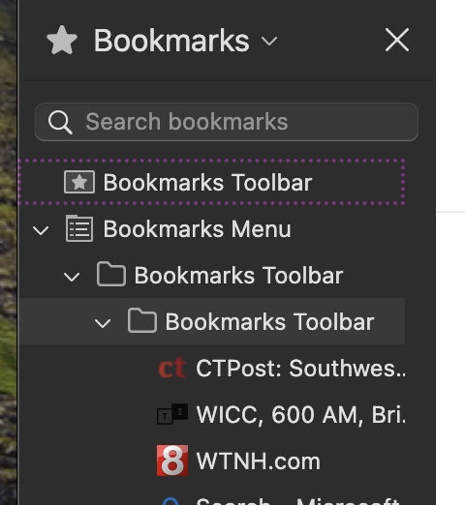Click into the Search bookmarks field
This screenshot has width=465, height=505.
click(x=227, y=122)
